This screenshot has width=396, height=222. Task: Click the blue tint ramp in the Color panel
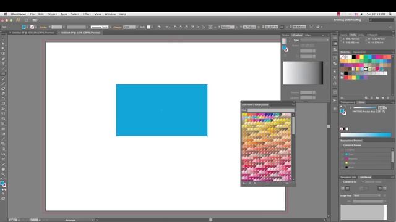click(x=366, y=134)
